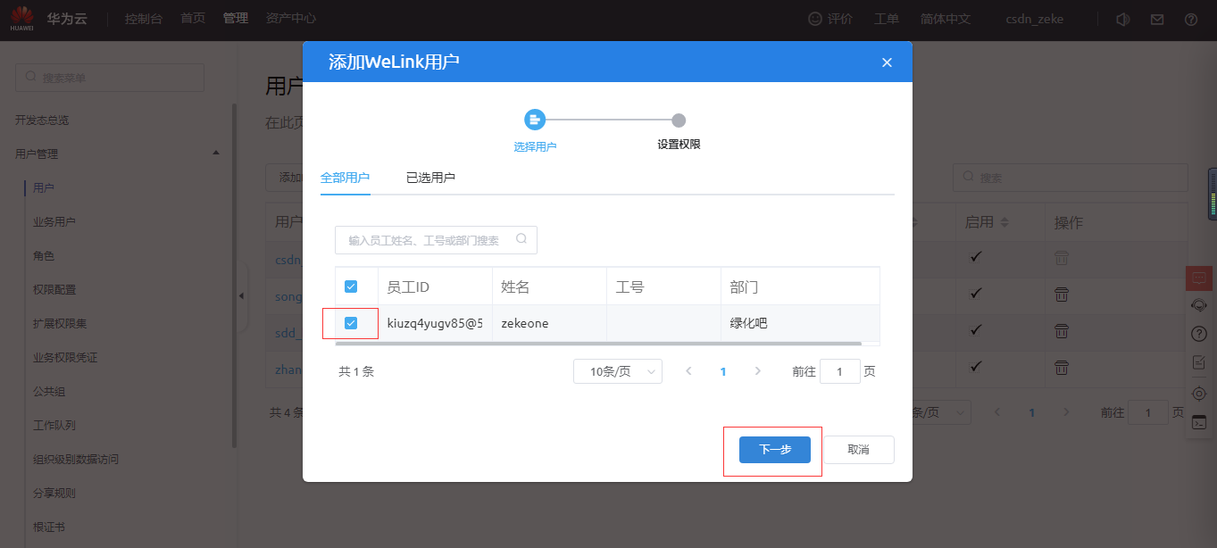Uncheck the zekeone row checkbox
Image resolution: width=1217 pixels, height=548 pixels.
pyautogui.click(x=351, y=323)
